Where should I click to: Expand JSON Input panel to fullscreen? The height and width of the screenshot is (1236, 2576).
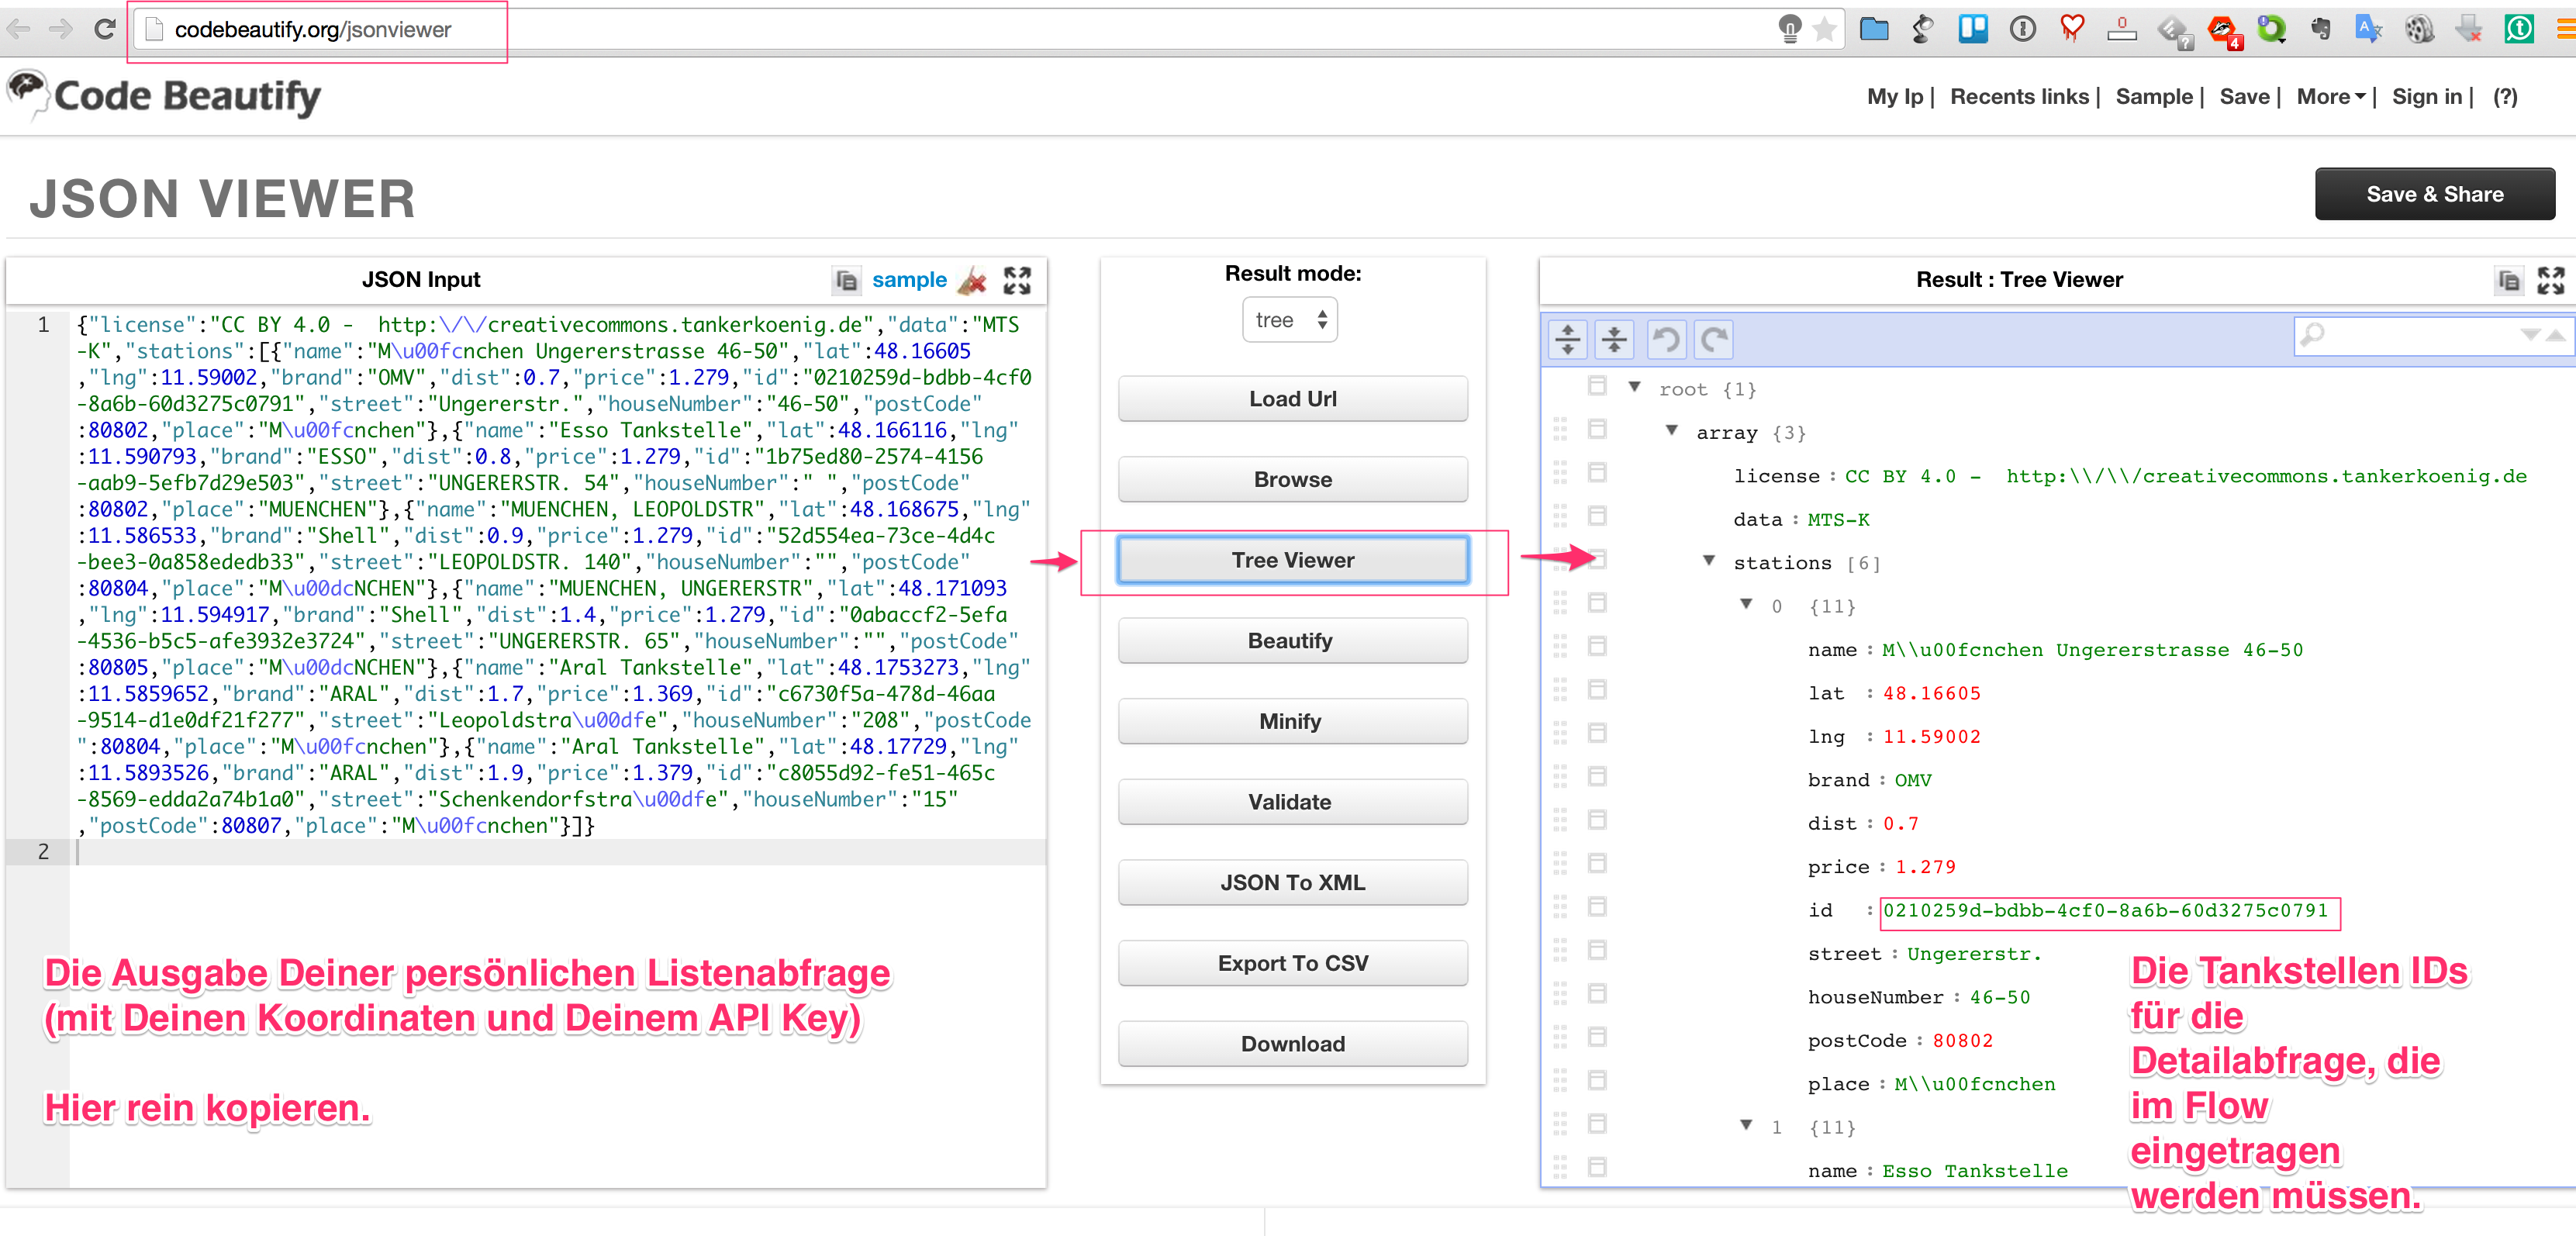1017,280
